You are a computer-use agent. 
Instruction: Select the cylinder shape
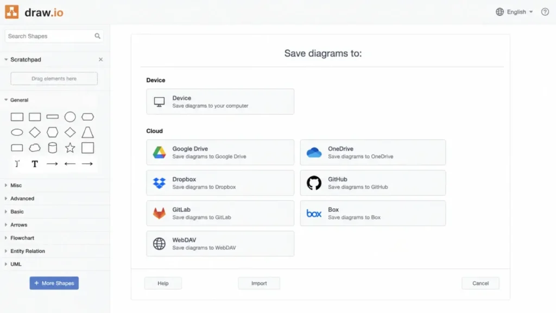[53, 148]
